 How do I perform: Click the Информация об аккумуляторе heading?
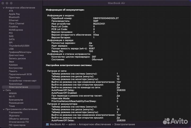point(65,10)
